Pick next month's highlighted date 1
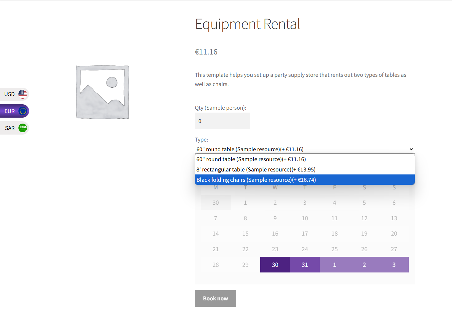The width and height of the screenshot is (452, 314). coord(335,265)
